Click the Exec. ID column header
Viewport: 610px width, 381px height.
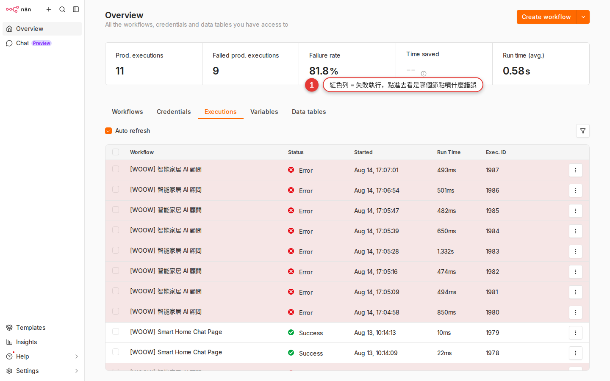496,152
